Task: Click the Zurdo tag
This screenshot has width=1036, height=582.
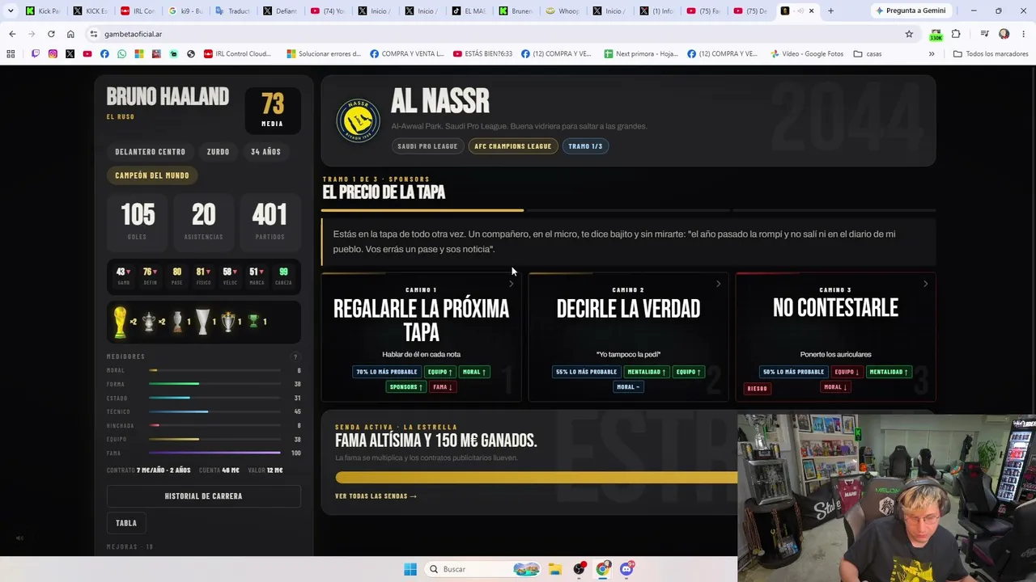Action: click(218, 152)
